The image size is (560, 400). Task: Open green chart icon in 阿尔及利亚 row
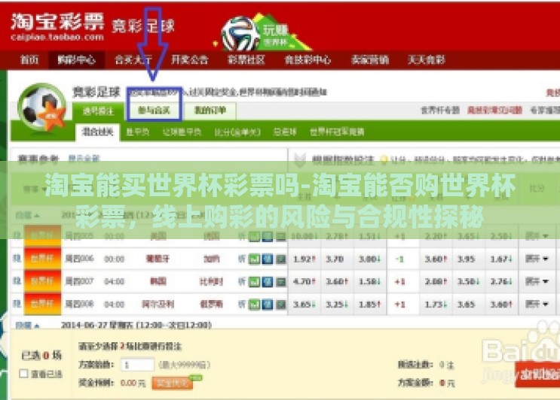(254, 305)
